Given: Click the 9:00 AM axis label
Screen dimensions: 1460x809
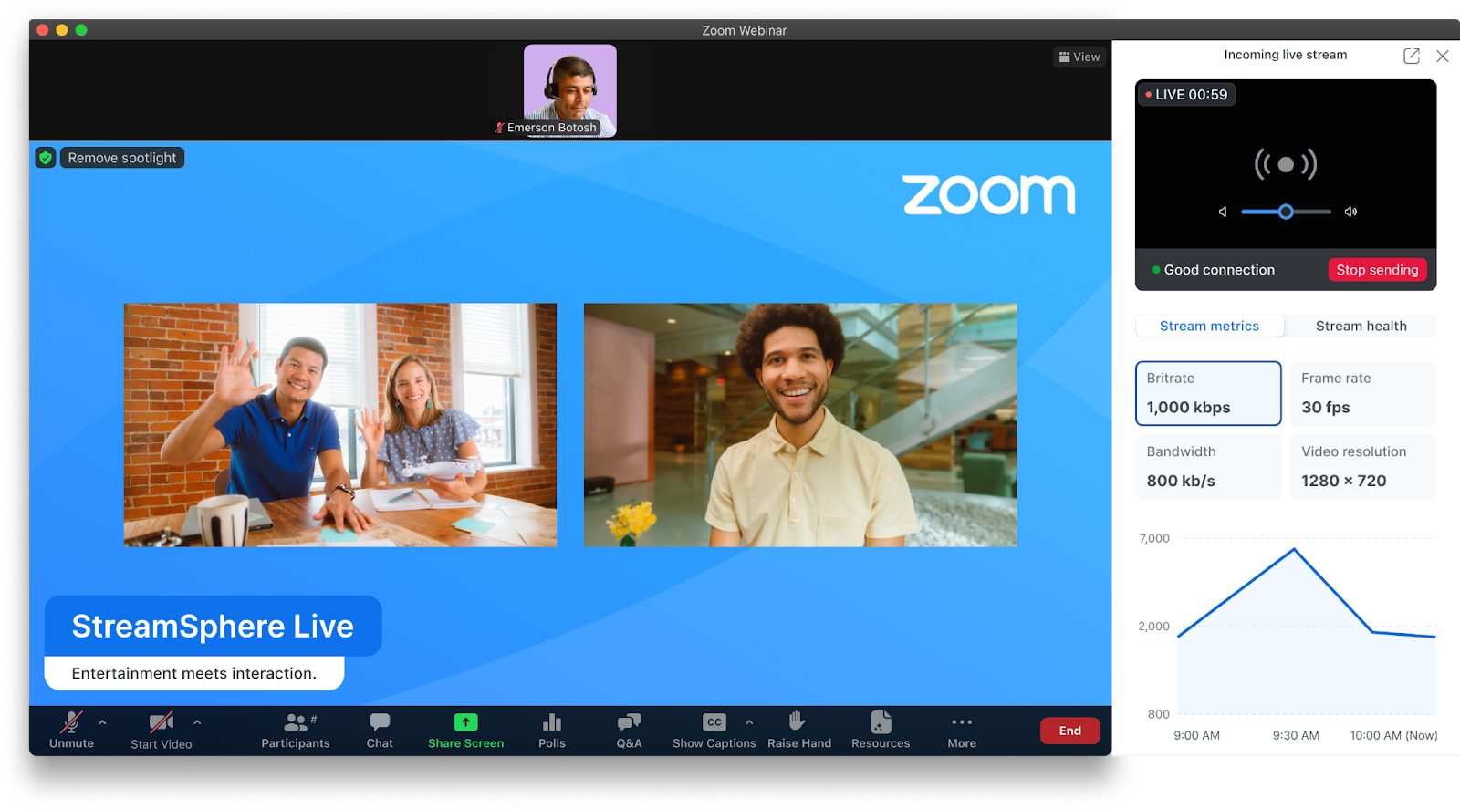Looking at the screenshot, I should click(1196, 735).
